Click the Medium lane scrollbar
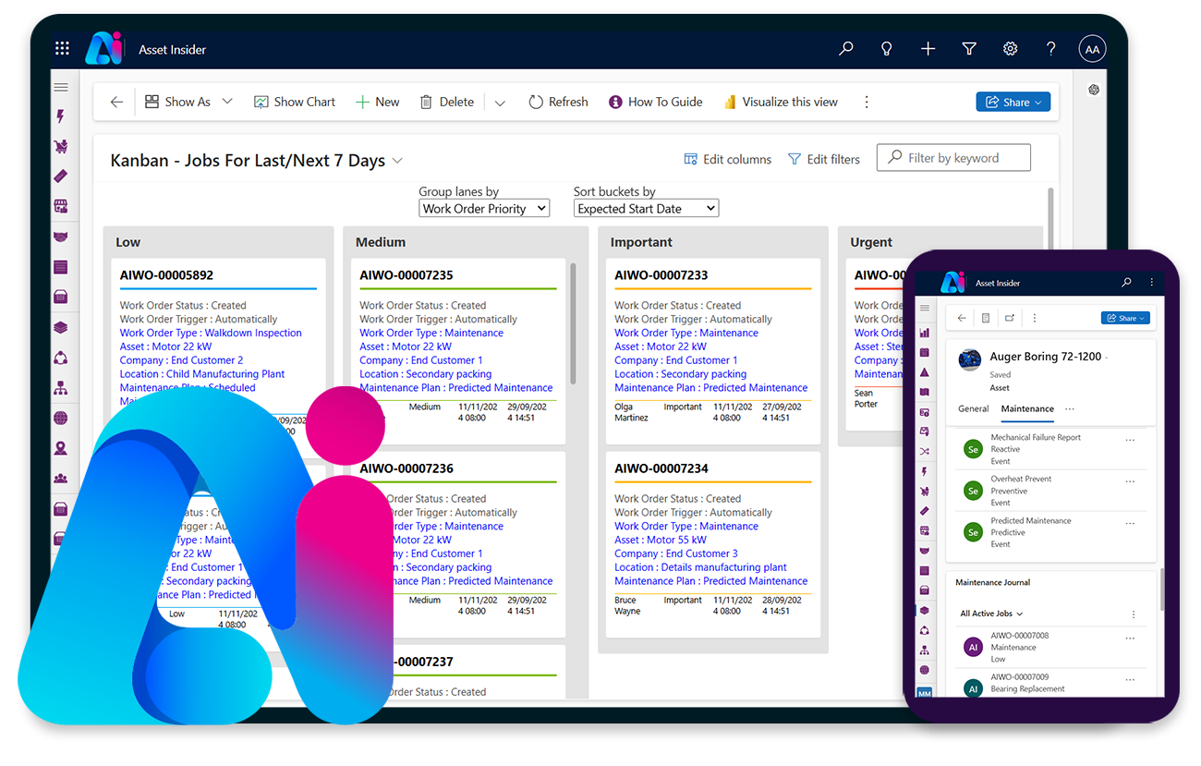1201x766 pixels. point(573,323)
